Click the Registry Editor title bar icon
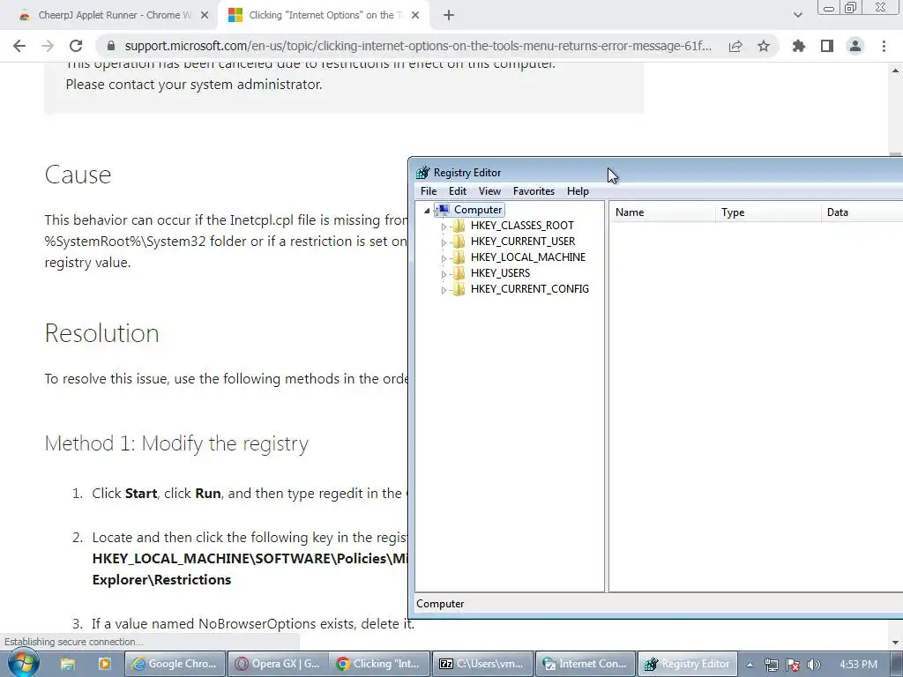 423,173
